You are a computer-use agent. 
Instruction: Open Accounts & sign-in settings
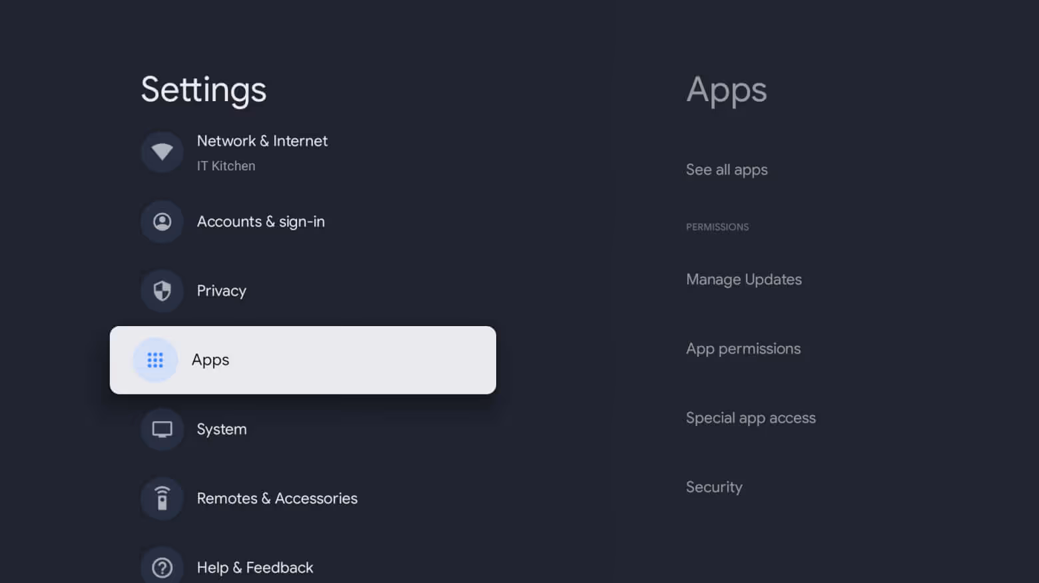(260, 221)
